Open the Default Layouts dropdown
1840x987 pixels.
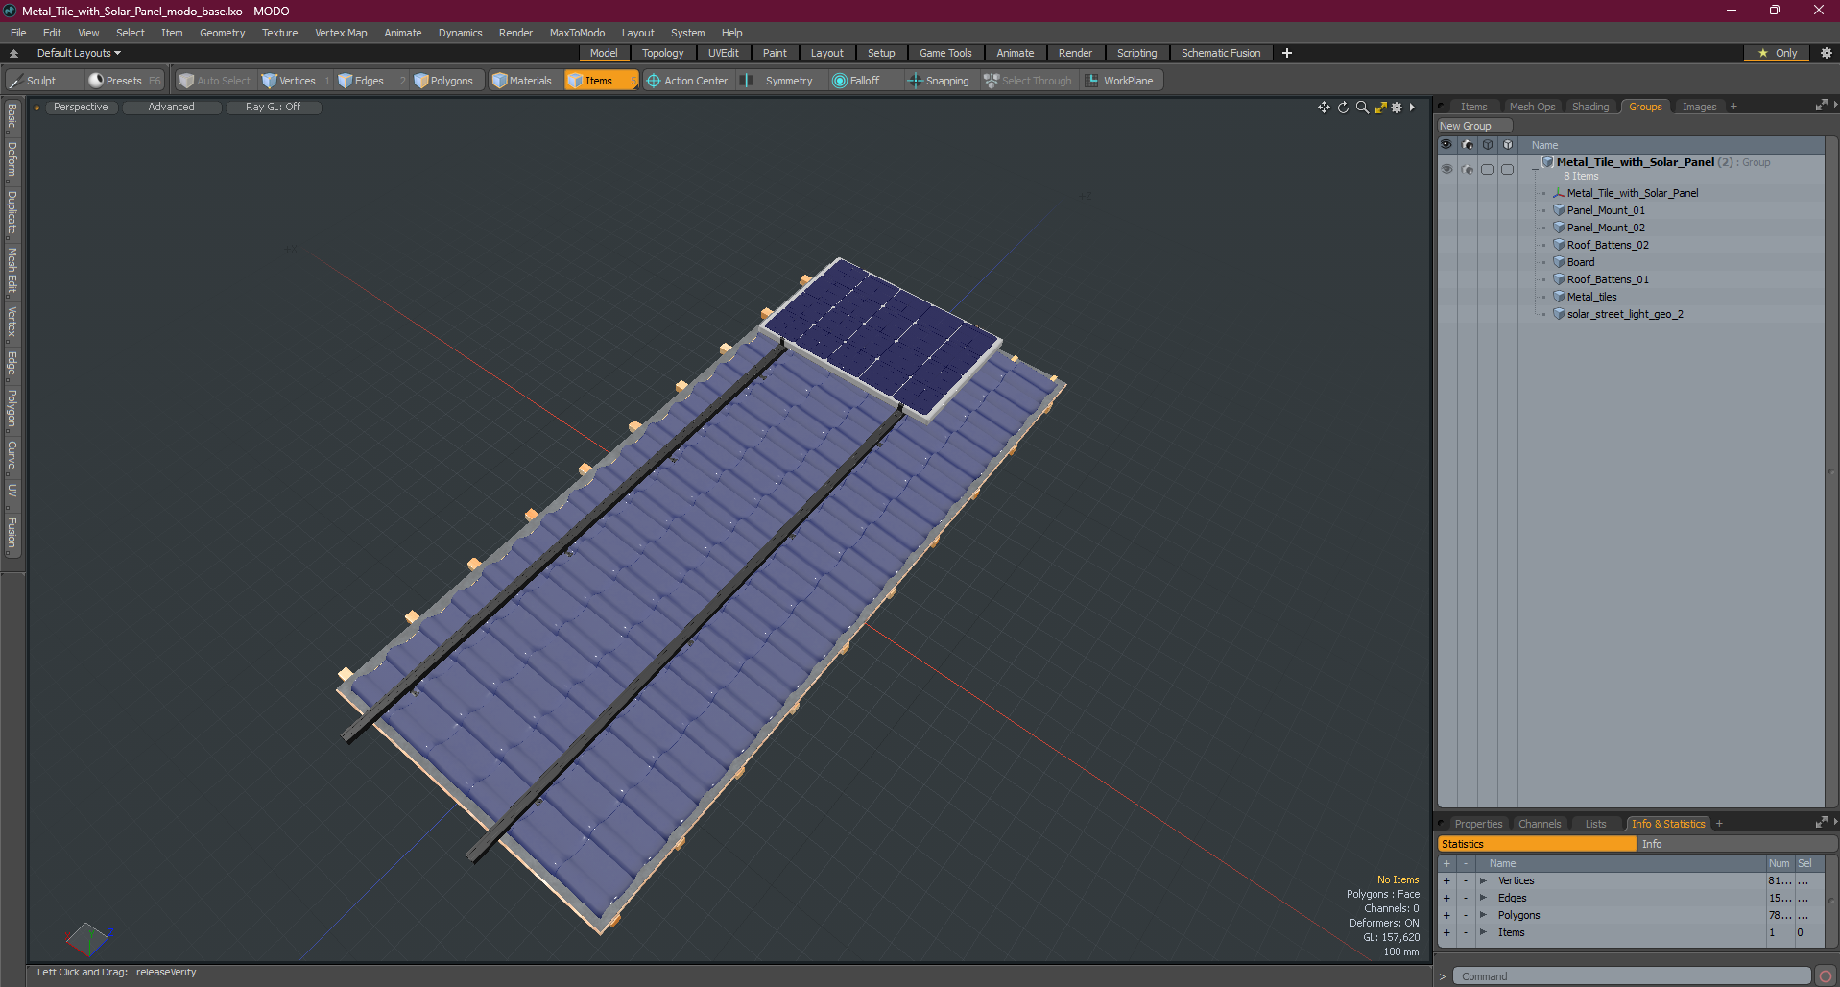tap(79, 53)
